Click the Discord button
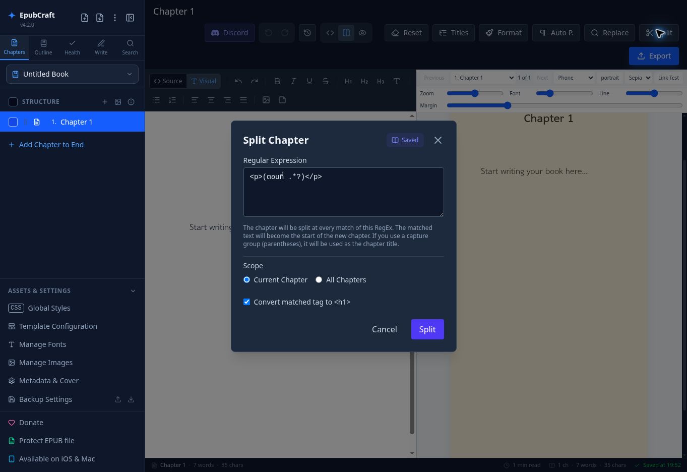687x472 pixels. 229,33
